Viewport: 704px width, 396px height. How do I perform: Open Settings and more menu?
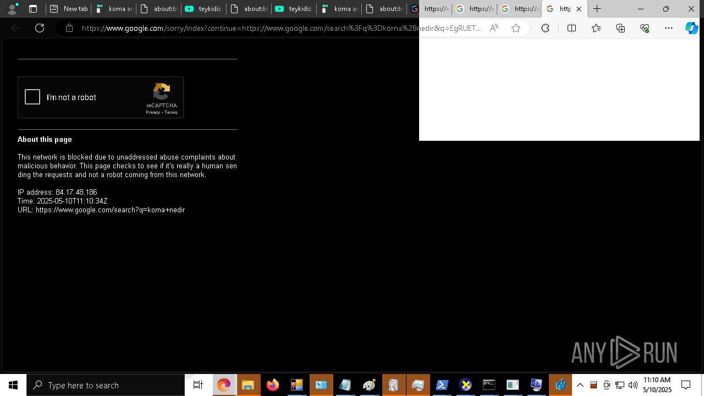[x=669, y=28]
